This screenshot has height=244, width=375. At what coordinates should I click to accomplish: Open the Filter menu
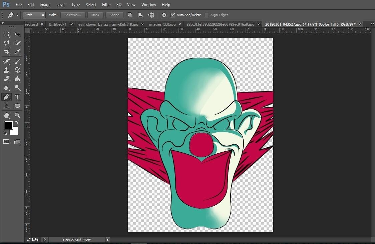[106, 5]
